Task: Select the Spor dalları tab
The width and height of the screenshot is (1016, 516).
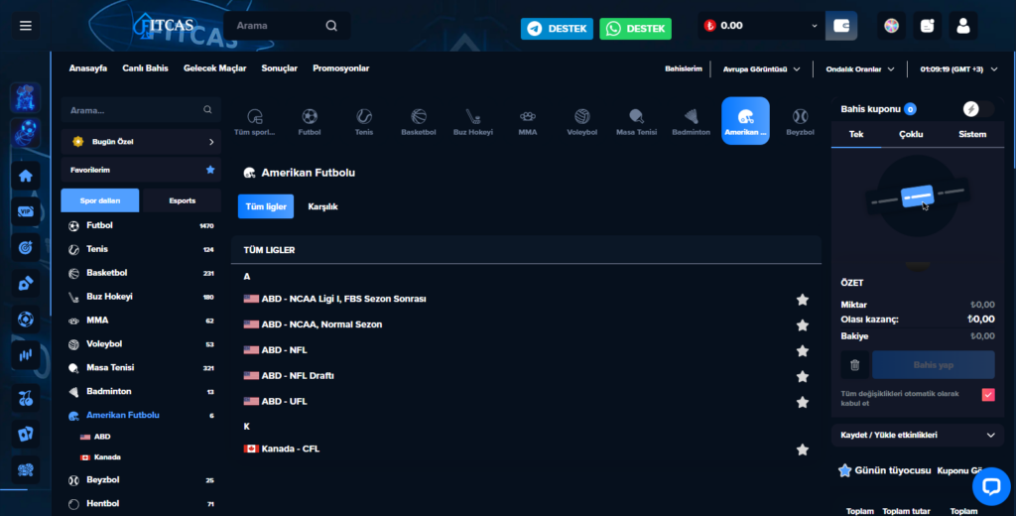Action: coord(100,200)
